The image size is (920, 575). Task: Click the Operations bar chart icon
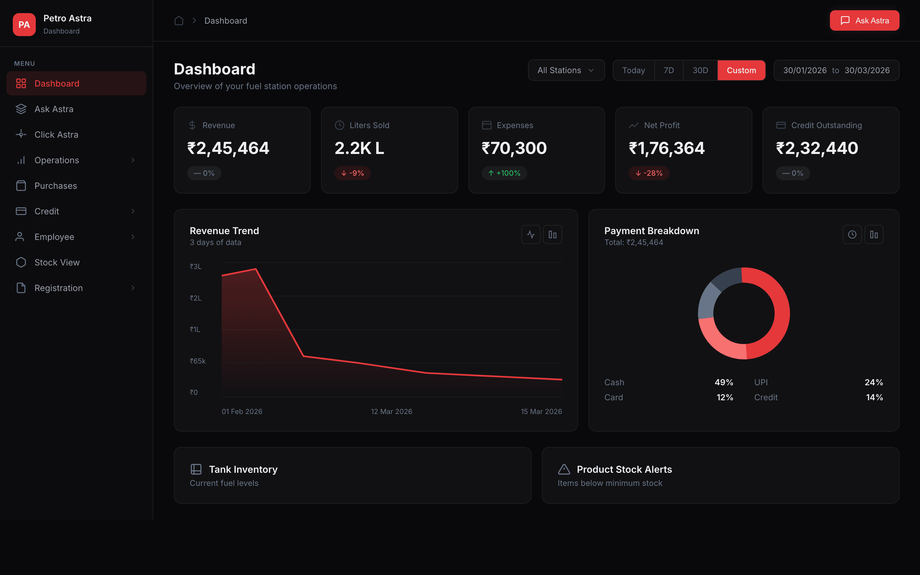pos(21,160)
